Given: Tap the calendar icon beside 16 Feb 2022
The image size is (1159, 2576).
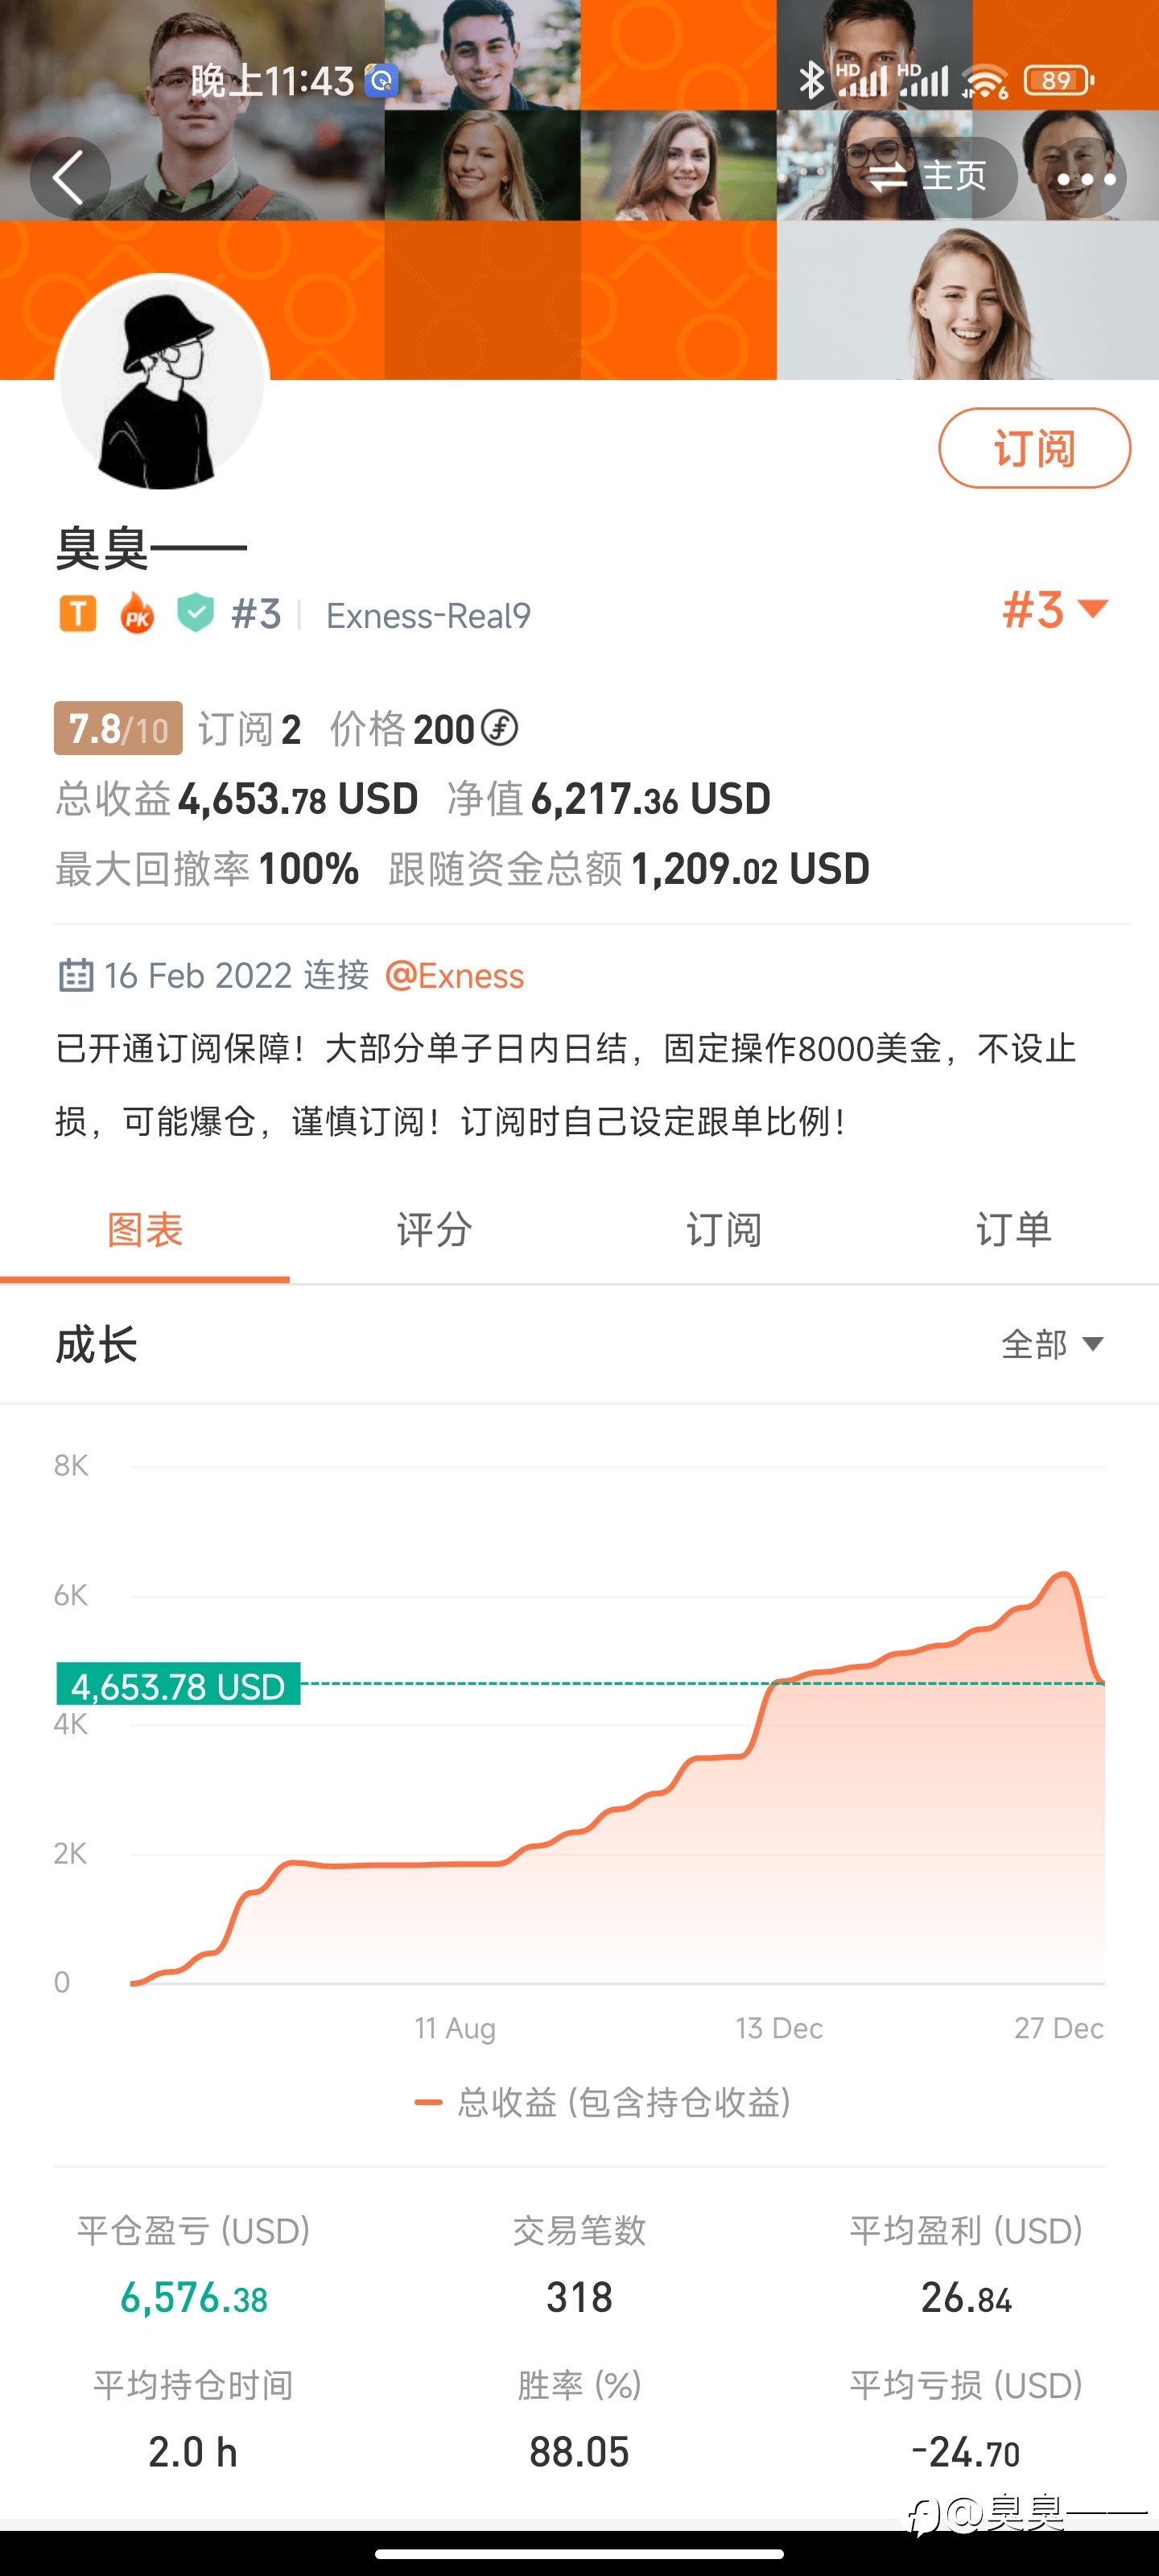Looking at the screenshot, I should pyautogui.click(x=76, y=975).
